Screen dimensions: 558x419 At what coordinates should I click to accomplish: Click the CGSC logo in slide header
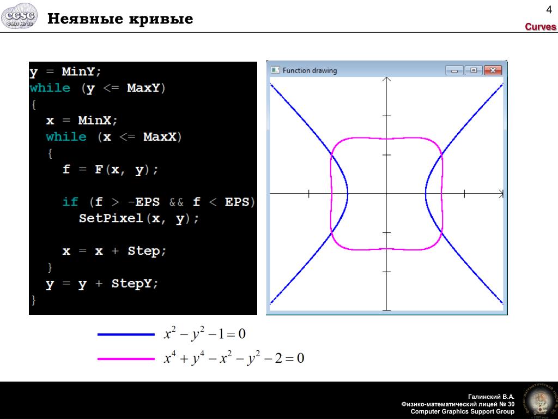point(19,16)
